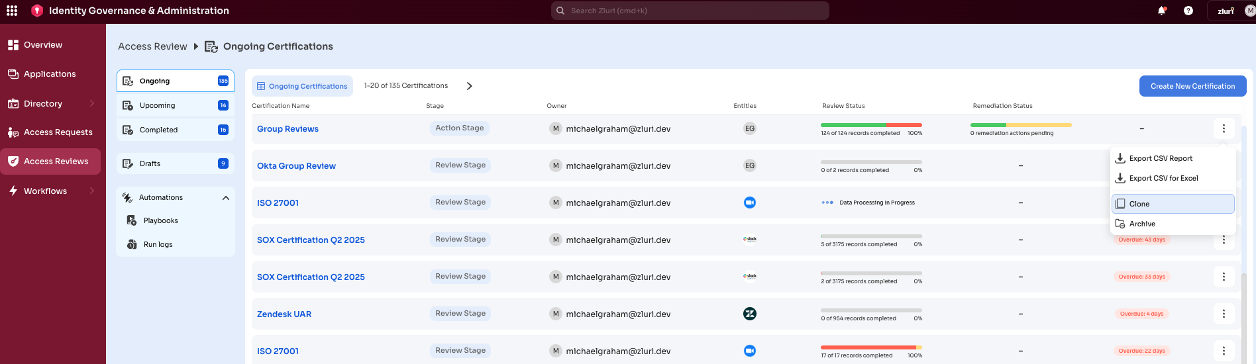This screenshot has width=1256, height=364.
Task: Click Action Stage badge for Group Reviews
Action: [460, 128]
